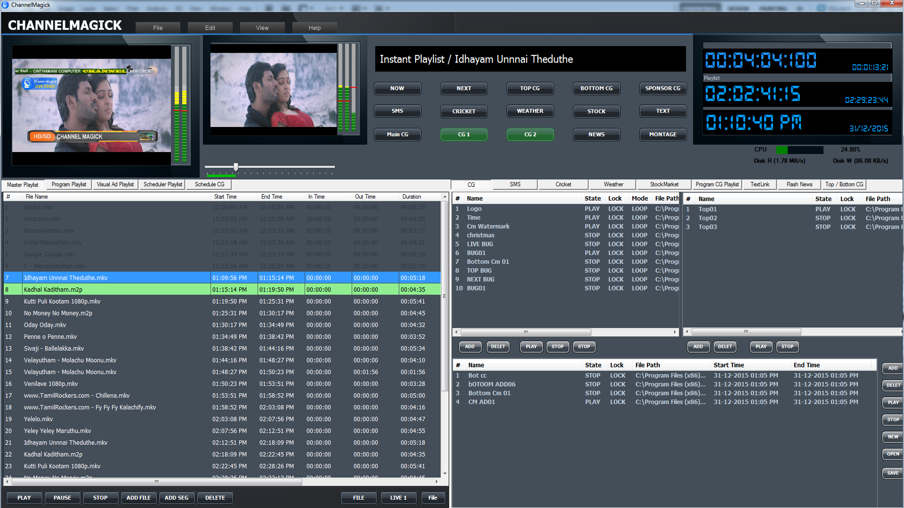The height and width of the screenshot is (508, 904).
Task: Pause the master playlist
Action: [x=62, y=498]
